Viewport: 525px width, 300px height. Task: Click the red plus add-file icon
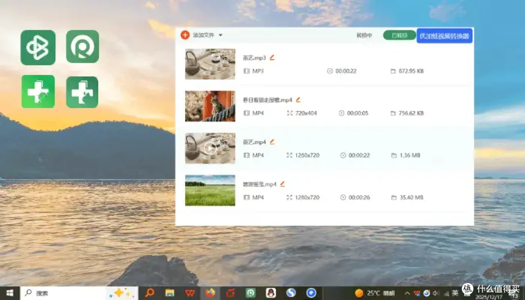pyautogui.click(x=185, y=35)
